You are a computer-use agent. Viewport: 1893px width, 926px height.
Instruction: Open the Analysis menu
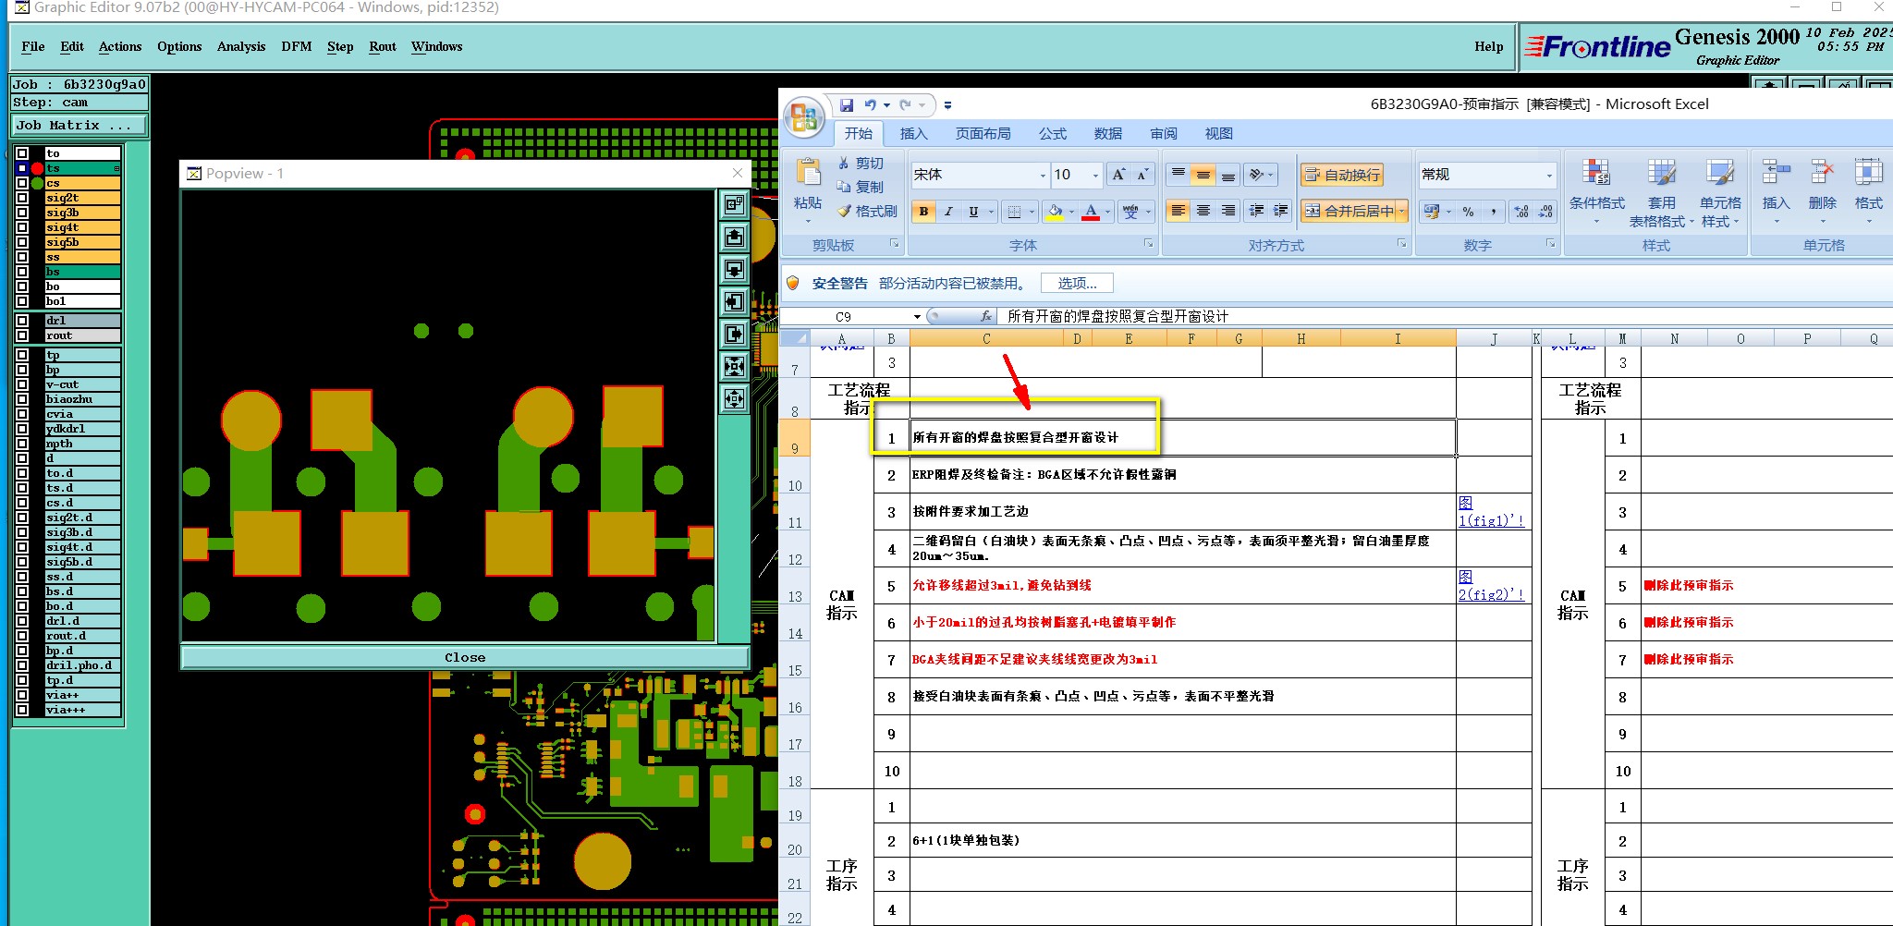click(241, 47)
